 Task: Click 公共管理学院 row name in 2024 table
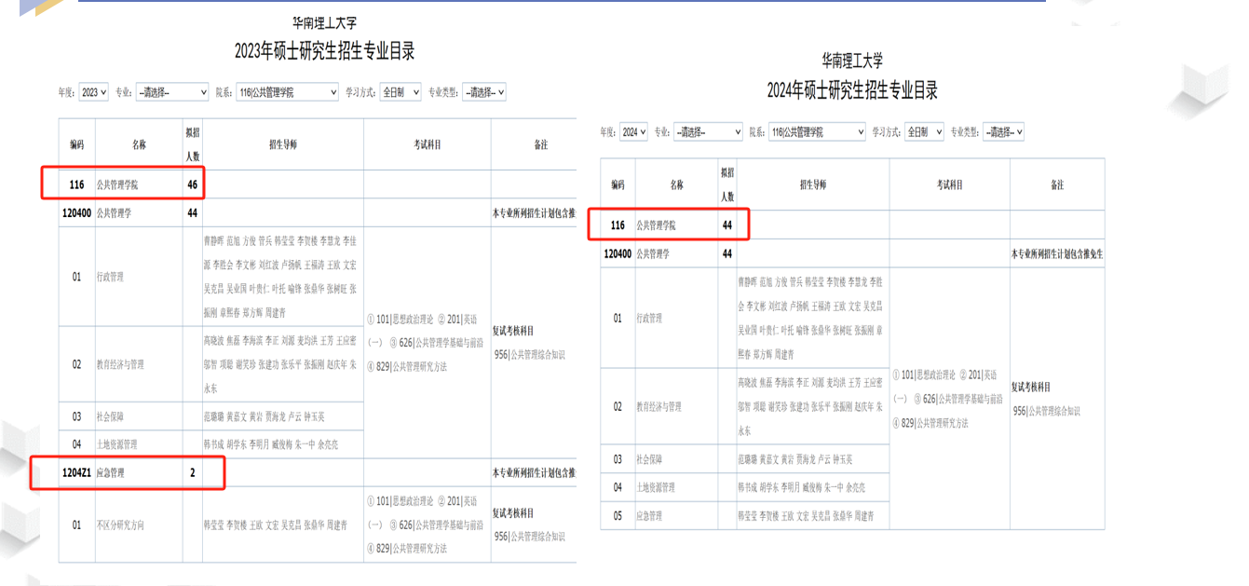(x=656, y=225)
